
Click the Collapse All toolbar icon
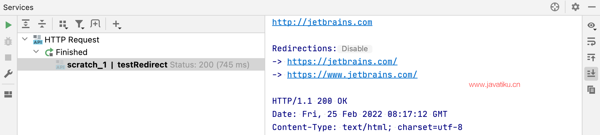pos(42,24)
